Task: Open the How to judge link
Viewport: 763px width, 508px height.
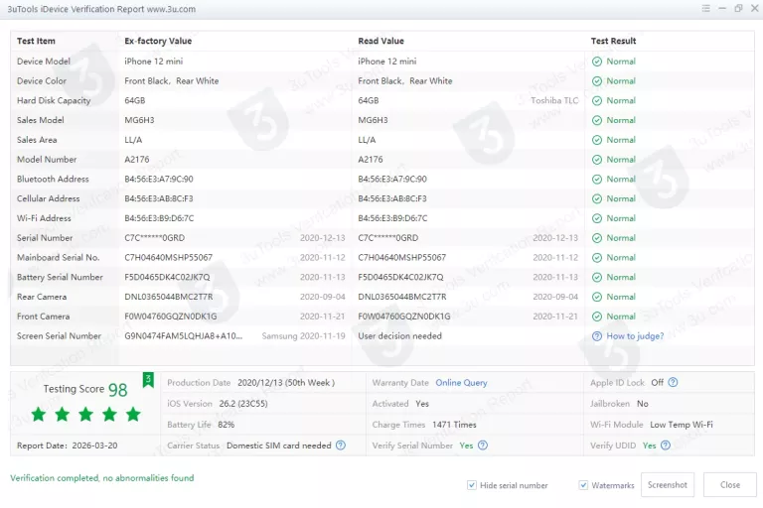Action: point(635,336)
